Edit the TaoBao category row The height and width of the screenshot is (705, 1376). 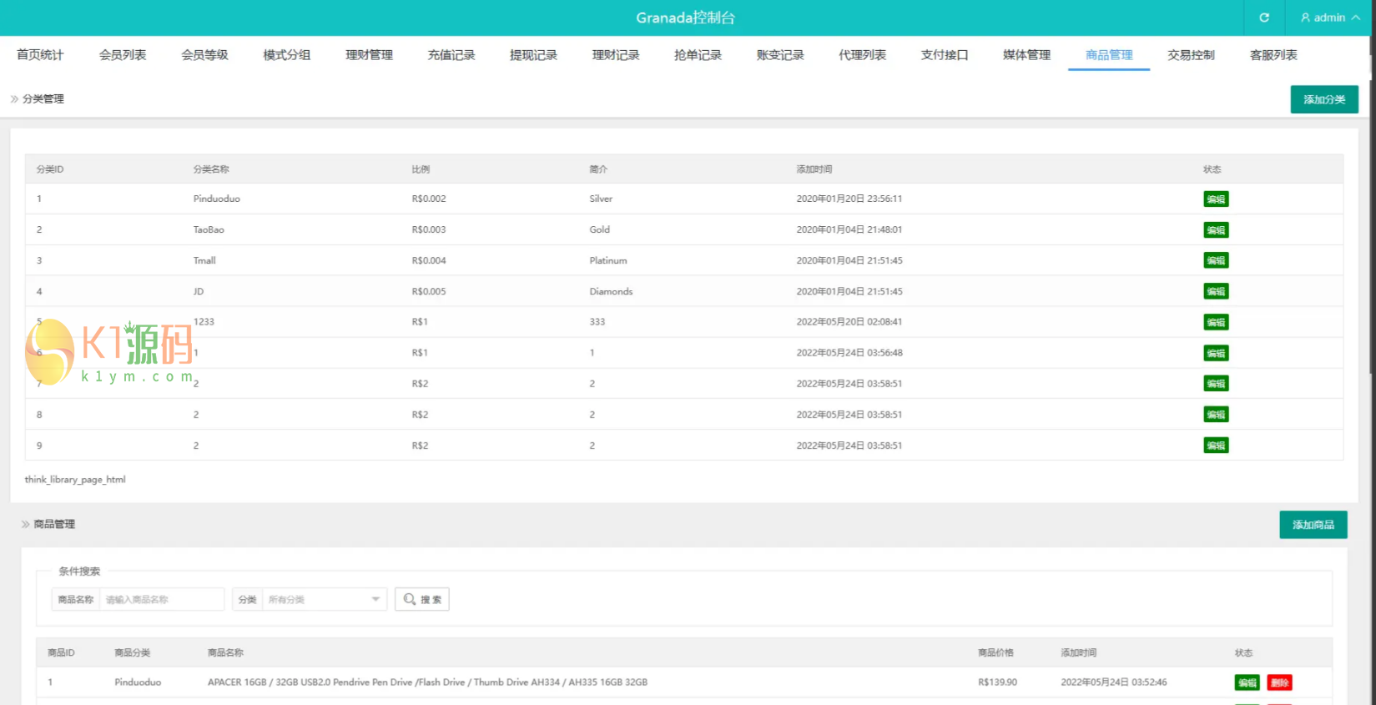coord(1216,230)
